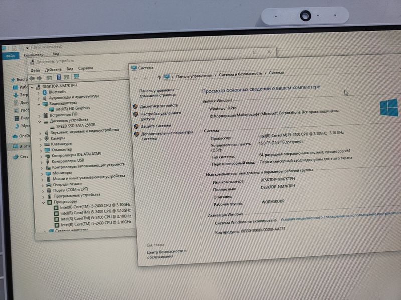401x300 pixels.
Task: Expand Звуковые, игровые и видеоустройства node
Action: click(40, 133)
